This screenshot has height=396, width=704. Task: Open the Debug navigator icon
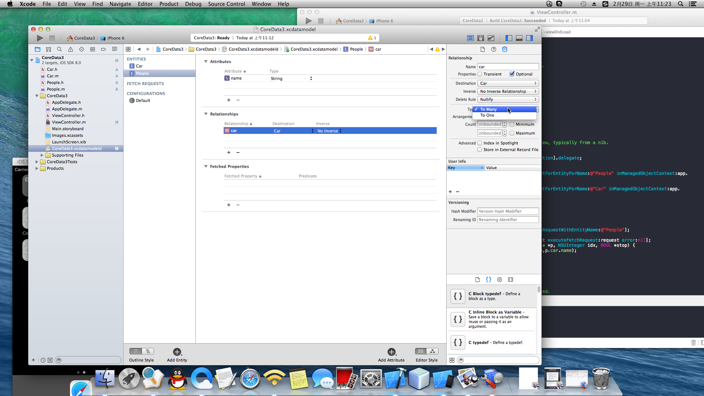tap(92, 49)
